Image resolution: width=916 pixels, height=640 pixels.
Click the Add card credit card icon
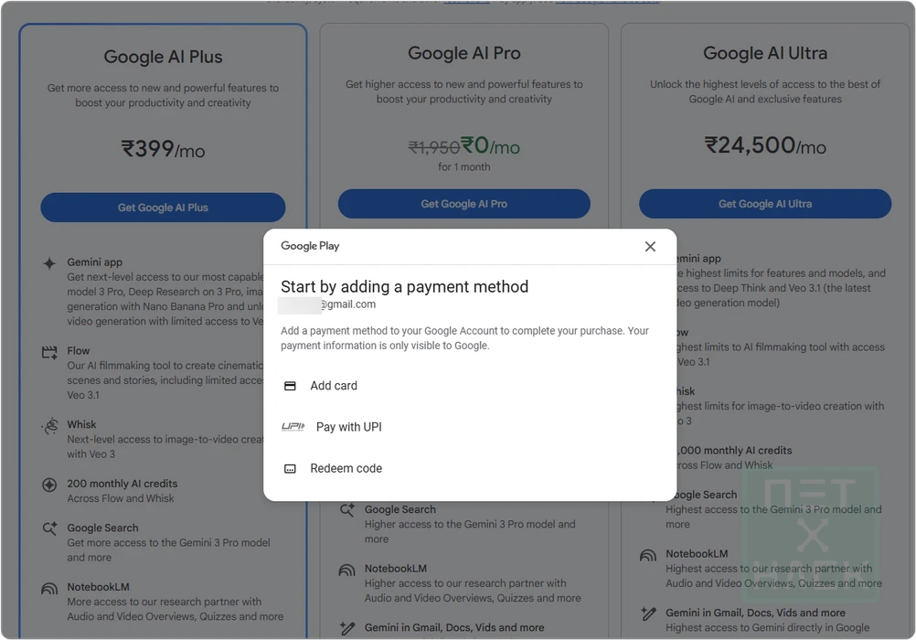[x=290, y=386]
